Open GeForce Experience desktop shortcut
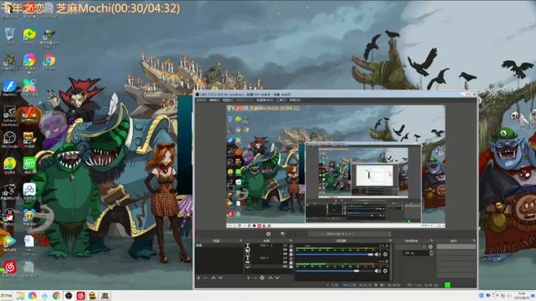Screen dimensions: 536x301 9,116
